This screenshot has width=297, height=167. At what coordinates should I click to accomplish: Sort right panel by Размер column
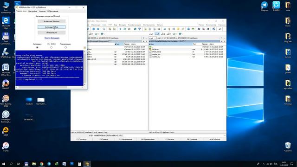205,44
